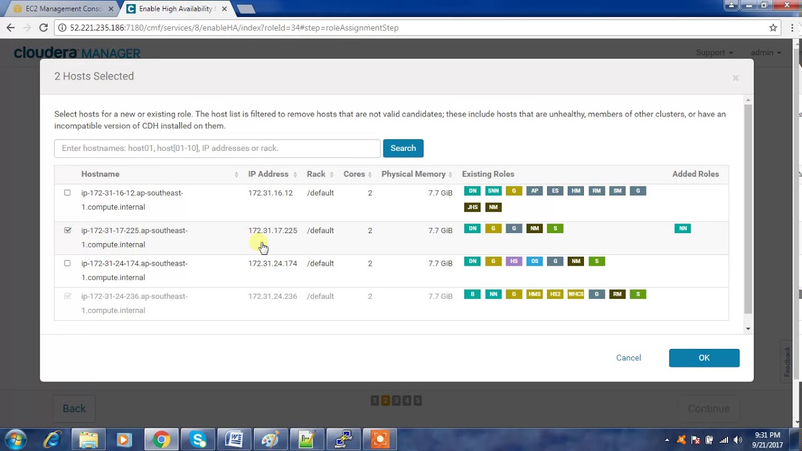Image resolution: width=802 pixels, height=451 pixels.
Task: Click the AP role badge on first host
Action: 534,191
